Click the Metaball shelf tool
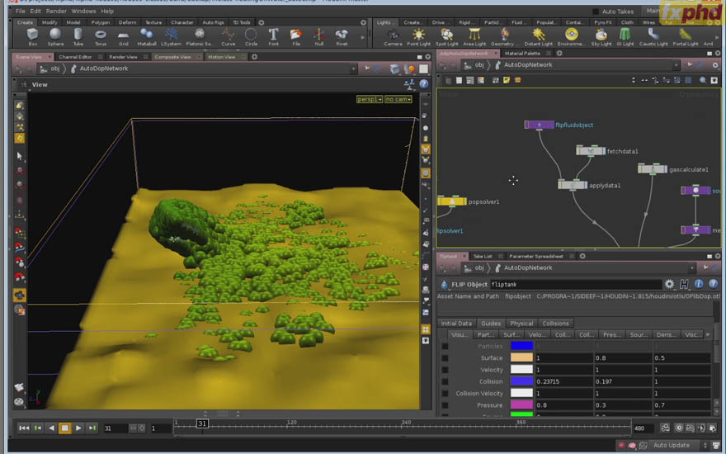This screenshot has width=726, height=454. (x=147, y=37)
